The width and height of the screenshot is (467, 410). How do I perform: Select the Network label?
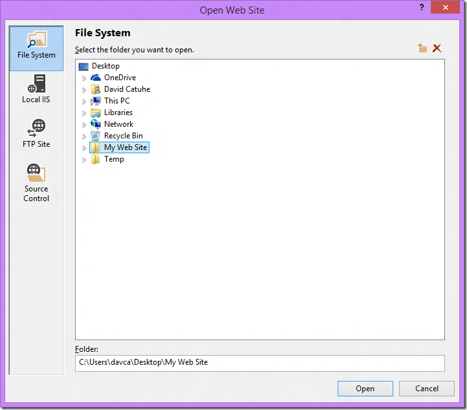coord(119,124)
